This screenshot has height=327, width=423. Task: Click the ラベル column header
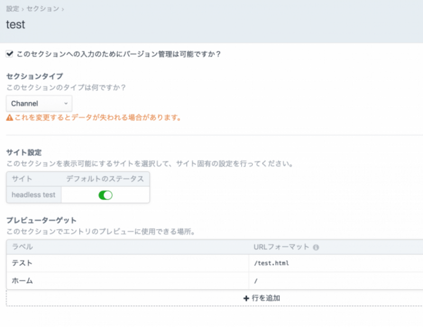22,247
